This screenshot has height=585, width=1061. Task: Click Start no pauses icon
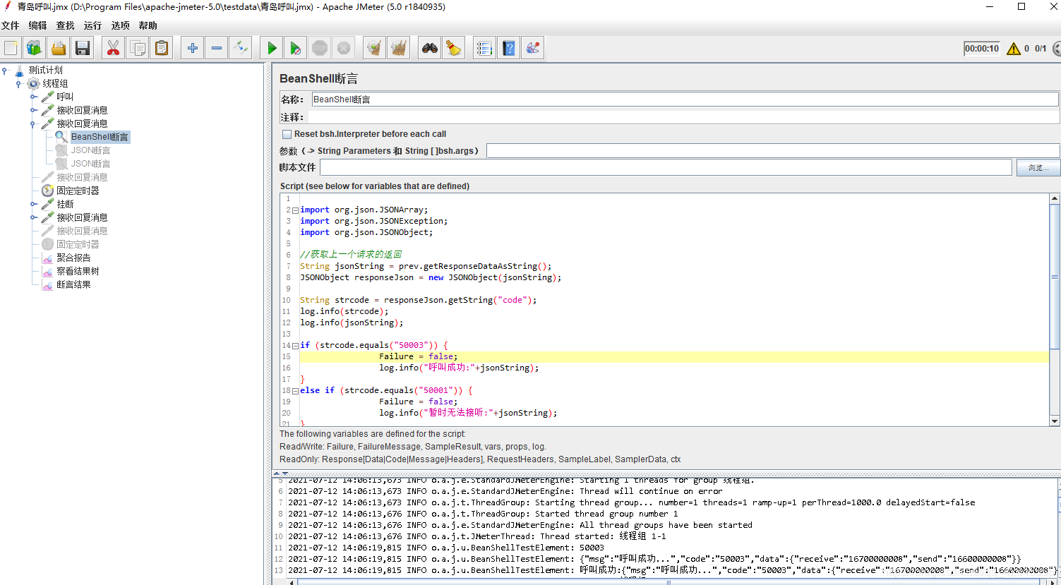pos(296,48)
